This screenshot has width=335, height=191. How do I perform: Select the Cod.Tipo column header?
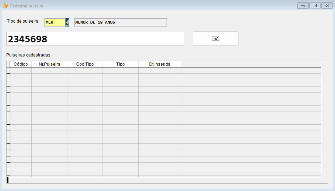pyautogui.click(x=85, y=64)
